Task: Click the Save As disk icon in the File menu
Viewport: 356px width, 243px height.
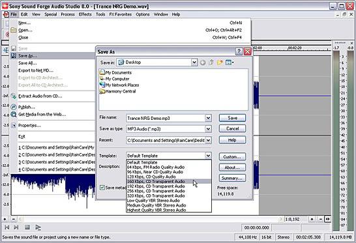Action: coord(14,55)
